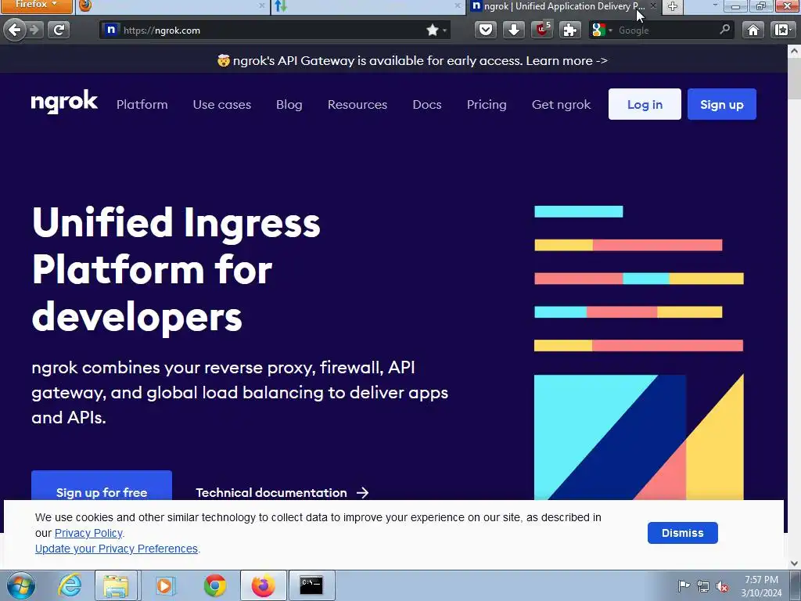The width and height of the screenshot is (801, 601).
Task: Click the Firefox icon in the taskbar
Action: pyautogui.click(x=263, y=585)
